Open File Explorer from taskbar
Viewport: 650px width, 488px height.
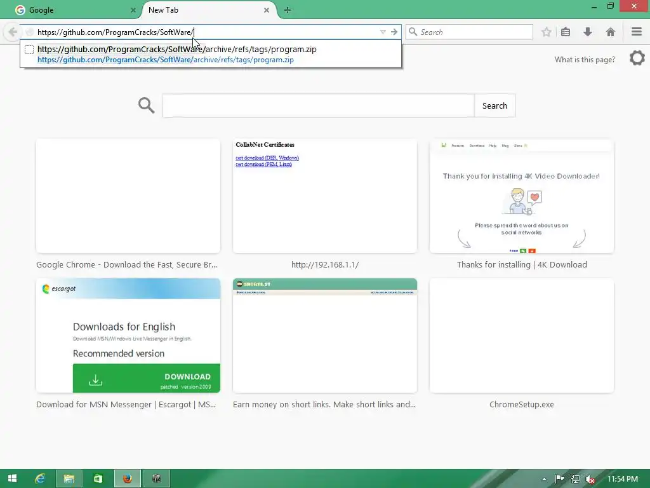(x=69, y=478)
